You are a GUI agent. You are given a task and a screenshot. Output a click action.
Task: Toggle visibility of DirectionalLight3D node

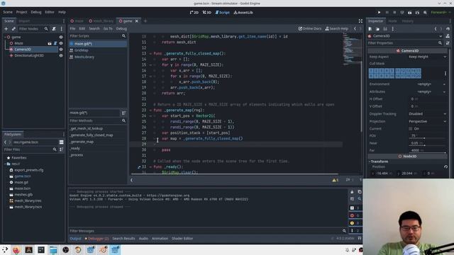click(x=61, y=55)
